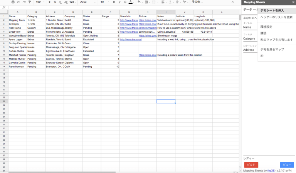Click the vertical scrollbar thumb

pyautogui.click(x=240, y=17)
